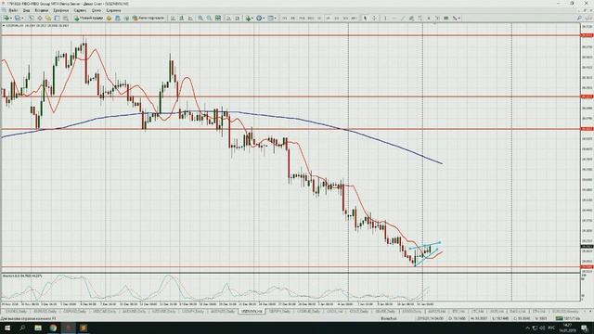Screen dimensions: 594x334
Task: Select the Fibonacci retracement tool
Action: coord(420,19)
